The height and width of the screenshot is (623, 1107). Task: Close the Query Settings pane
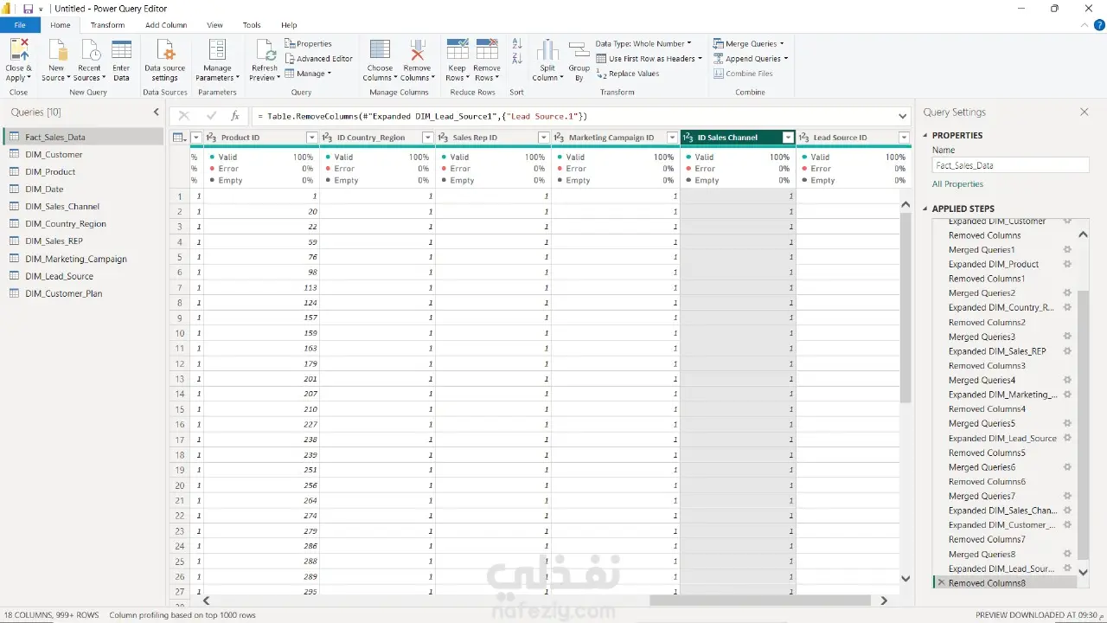[x=1085, y=112]
